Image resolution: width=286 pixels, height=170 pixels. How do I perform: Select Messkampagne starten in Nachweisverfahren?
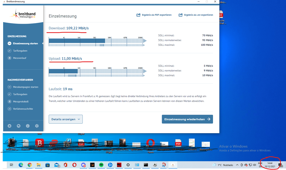click(x=23, y=87)
